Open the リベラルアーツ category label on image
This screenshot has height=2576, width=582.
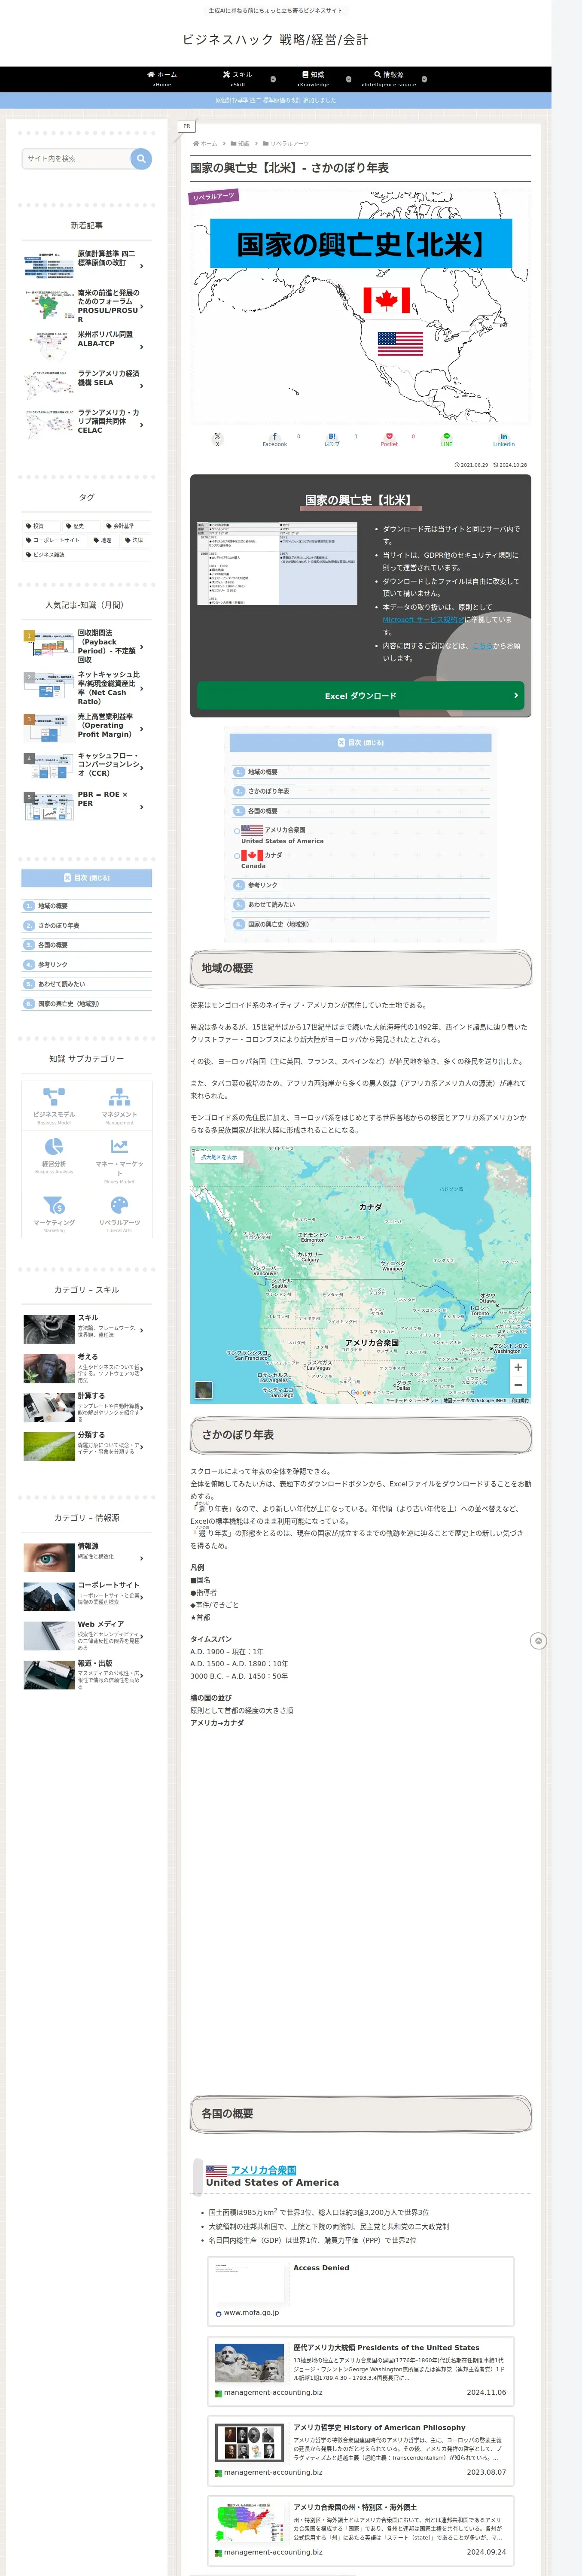(214, 196)
